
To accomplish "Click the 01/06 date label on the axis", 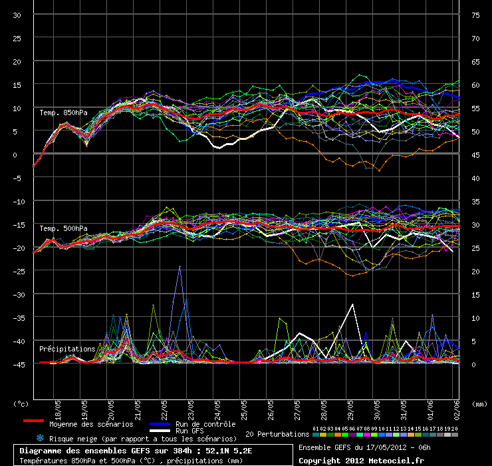I will pos(430,410).
